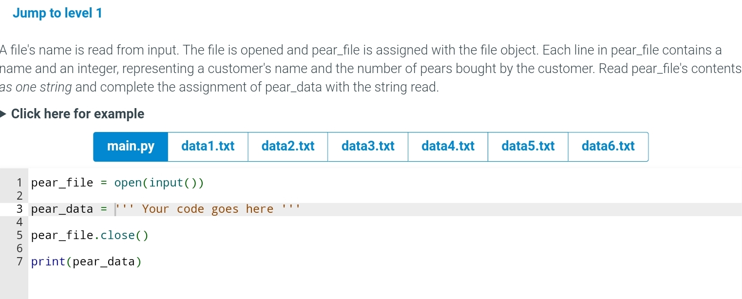Open the data1.txt tab
This screenshot has width=742, height=299.
tap(208, 146)
